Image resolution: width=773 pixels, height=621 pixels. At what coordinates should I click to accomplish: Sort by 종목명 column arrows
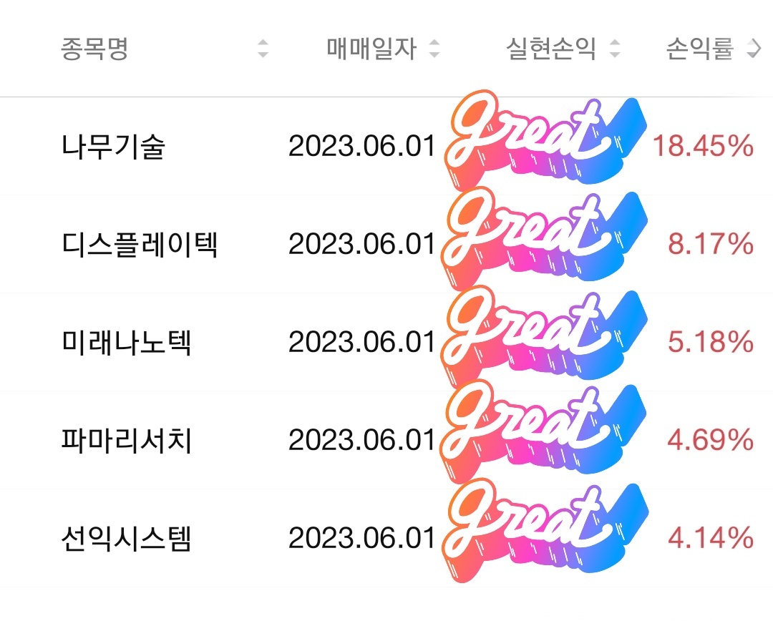(263, 49)
